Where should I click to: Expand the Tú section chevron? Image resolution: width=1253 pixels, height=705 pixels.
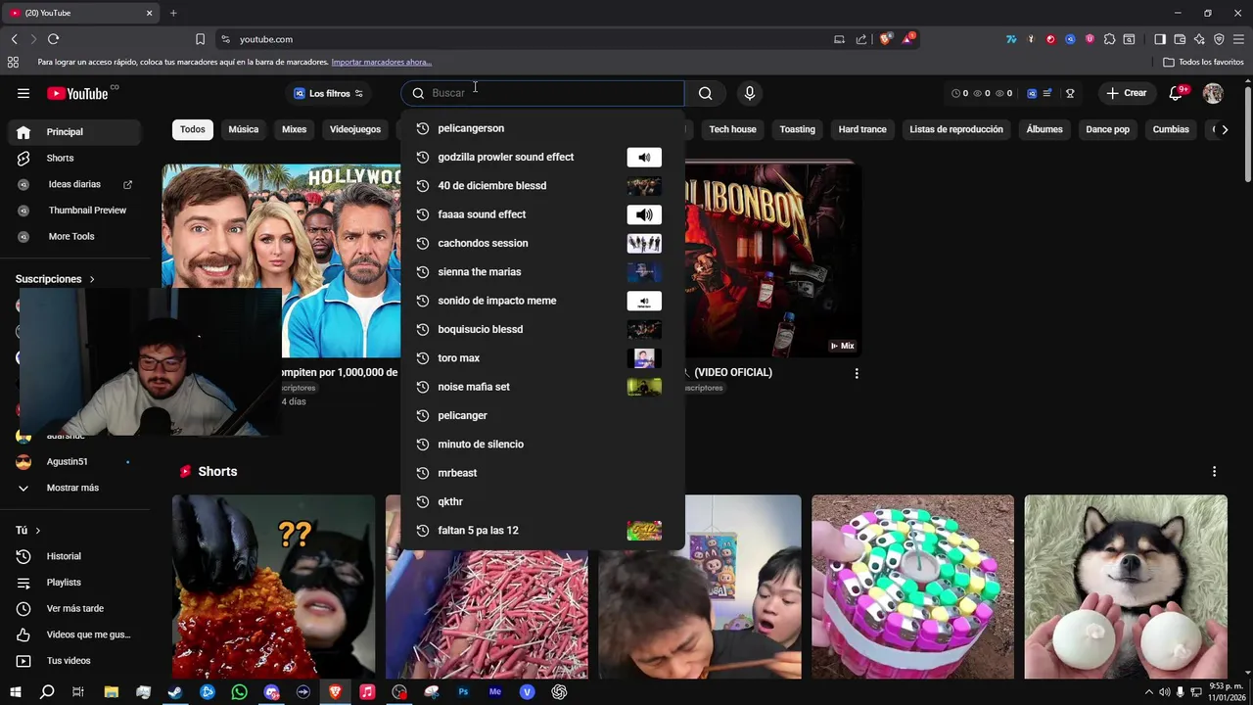click(x=37, y=531)
